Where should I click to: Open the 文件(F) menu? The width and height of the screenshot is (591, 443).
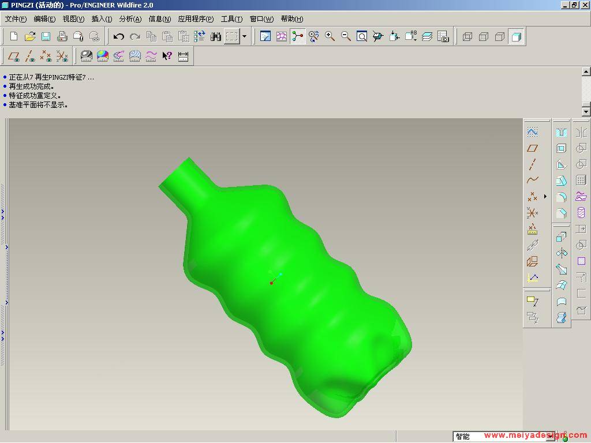click(x=16, y=19)
